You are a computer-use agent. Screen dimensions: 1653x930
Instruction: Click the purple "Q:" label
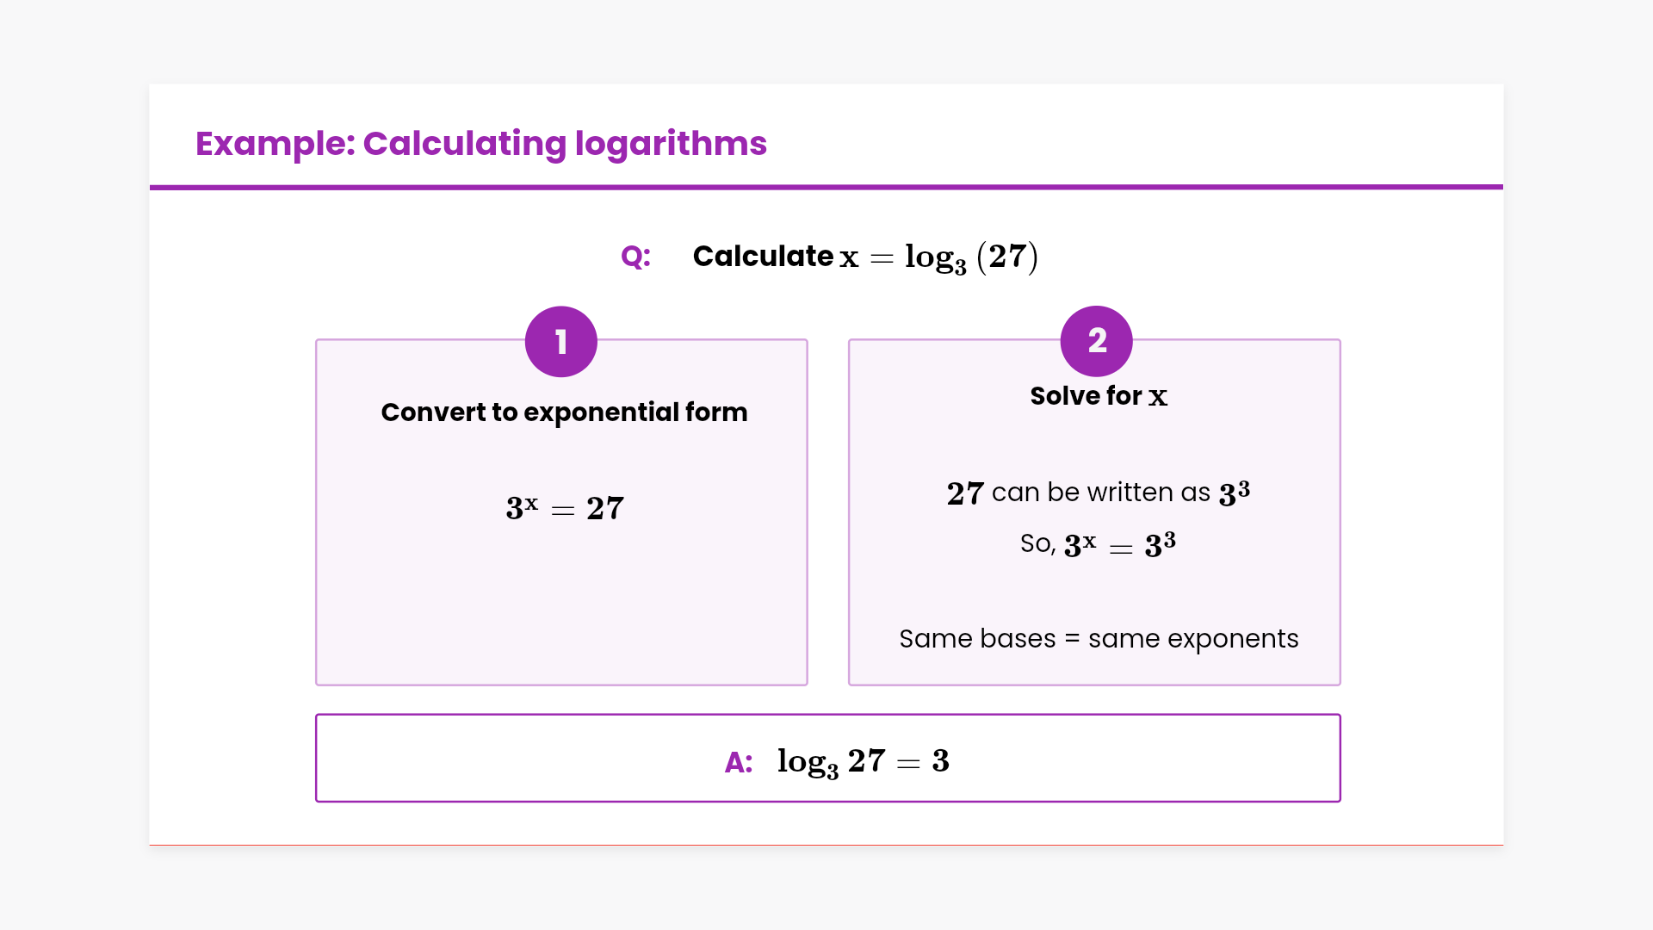pyautogui.click(x=635, y=257)
